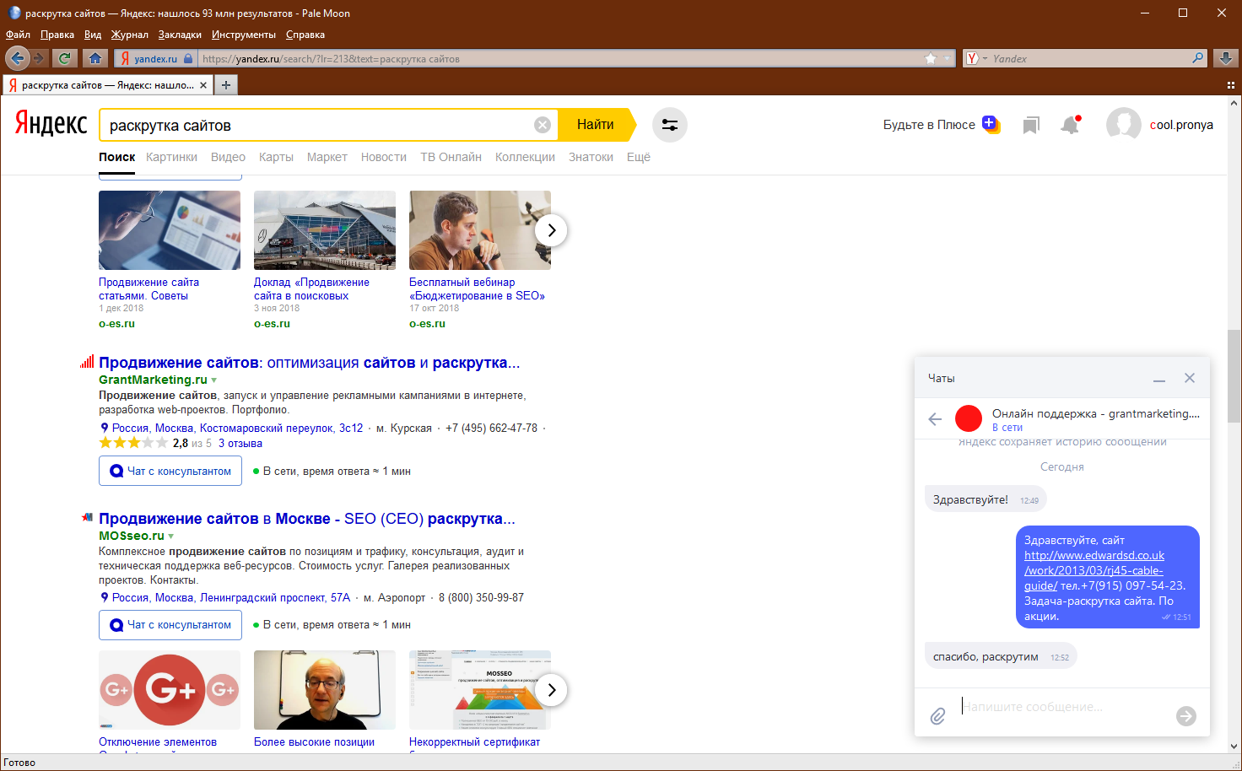Go back to the chat list arrow
The image size is (1242, 771).
[935, 419]
